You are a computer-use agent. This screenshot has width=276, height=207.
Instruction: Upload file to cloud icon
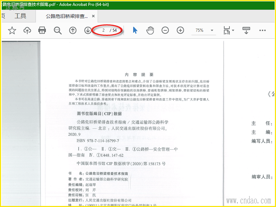tap(27, 30)
